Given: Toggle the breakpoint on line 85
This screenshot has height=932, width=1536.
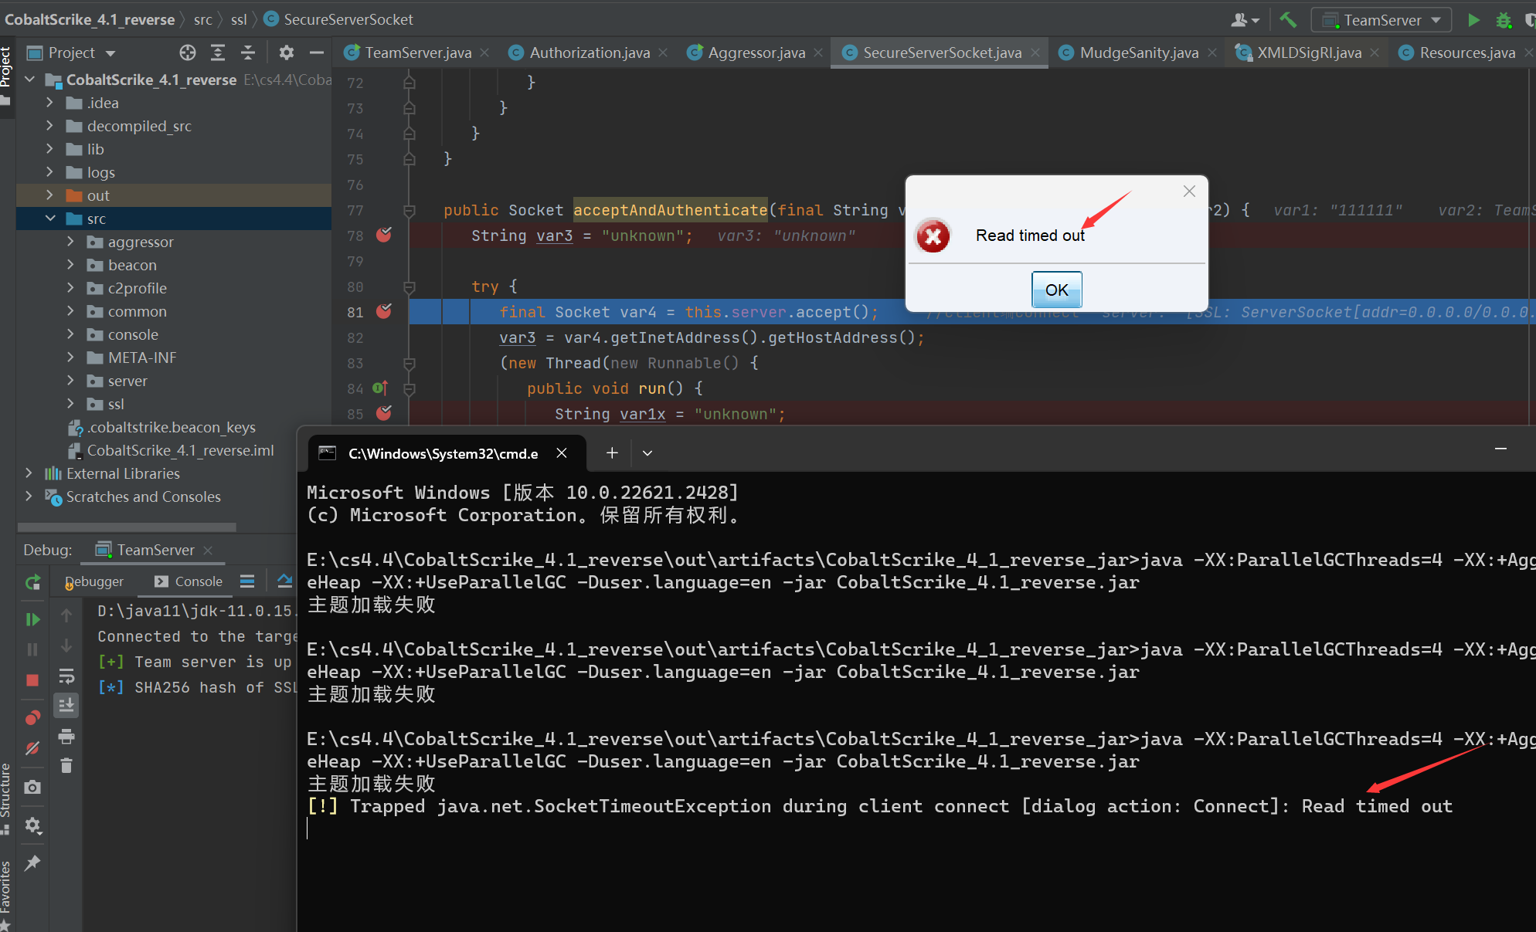Looking at the screenshot, I should [384, 413].
